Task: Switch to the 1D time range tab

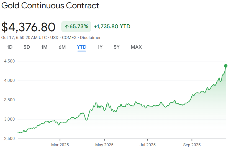Action: point(10,47)
